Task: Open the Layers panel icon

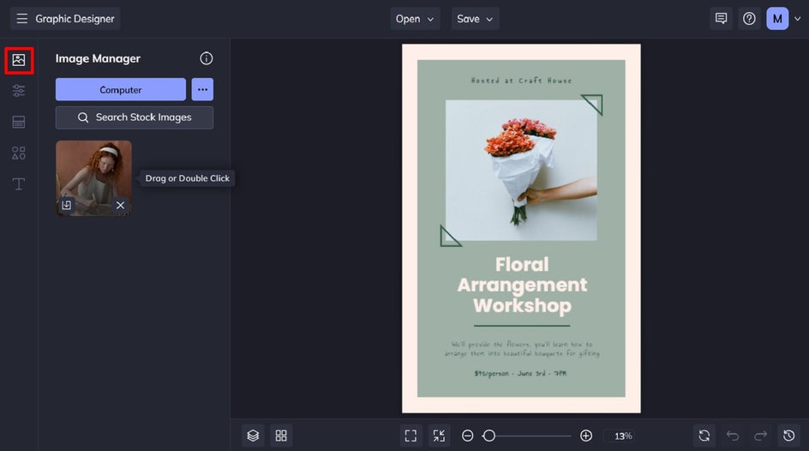Action: click(x=253, y=436)
